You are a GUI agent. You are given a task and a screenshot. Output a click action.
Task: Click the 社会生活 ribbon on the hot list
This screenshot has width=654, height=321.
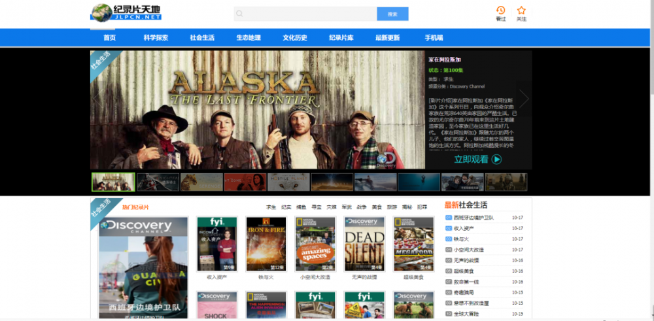(102, 209)
